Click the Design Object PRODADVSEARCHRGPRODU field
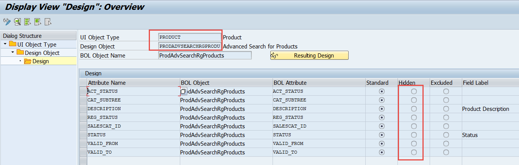 pyautogui.click(x=190, y=46)
